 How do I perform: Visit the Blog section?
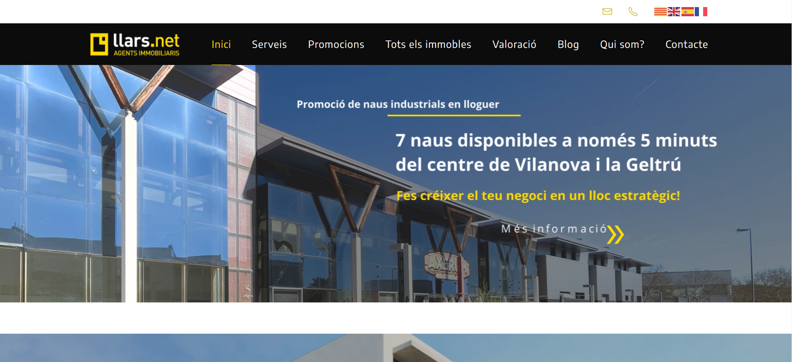[568, 44]
